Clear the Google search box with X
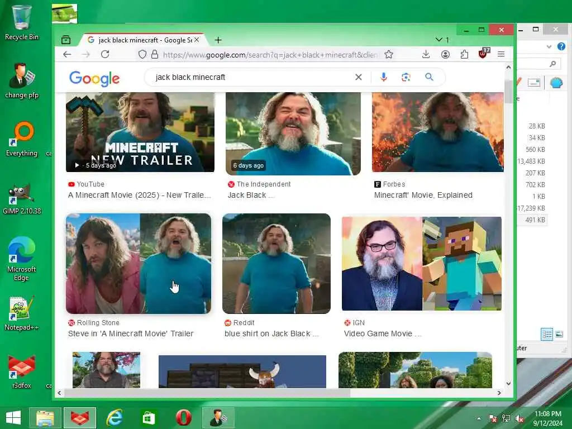This screenshot has width=572, height=429. [x=359, y=77]
